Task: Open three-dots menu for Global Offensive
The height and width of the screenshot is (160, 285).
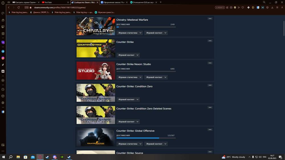Action: pyautogui.click(x=210, y=130)
